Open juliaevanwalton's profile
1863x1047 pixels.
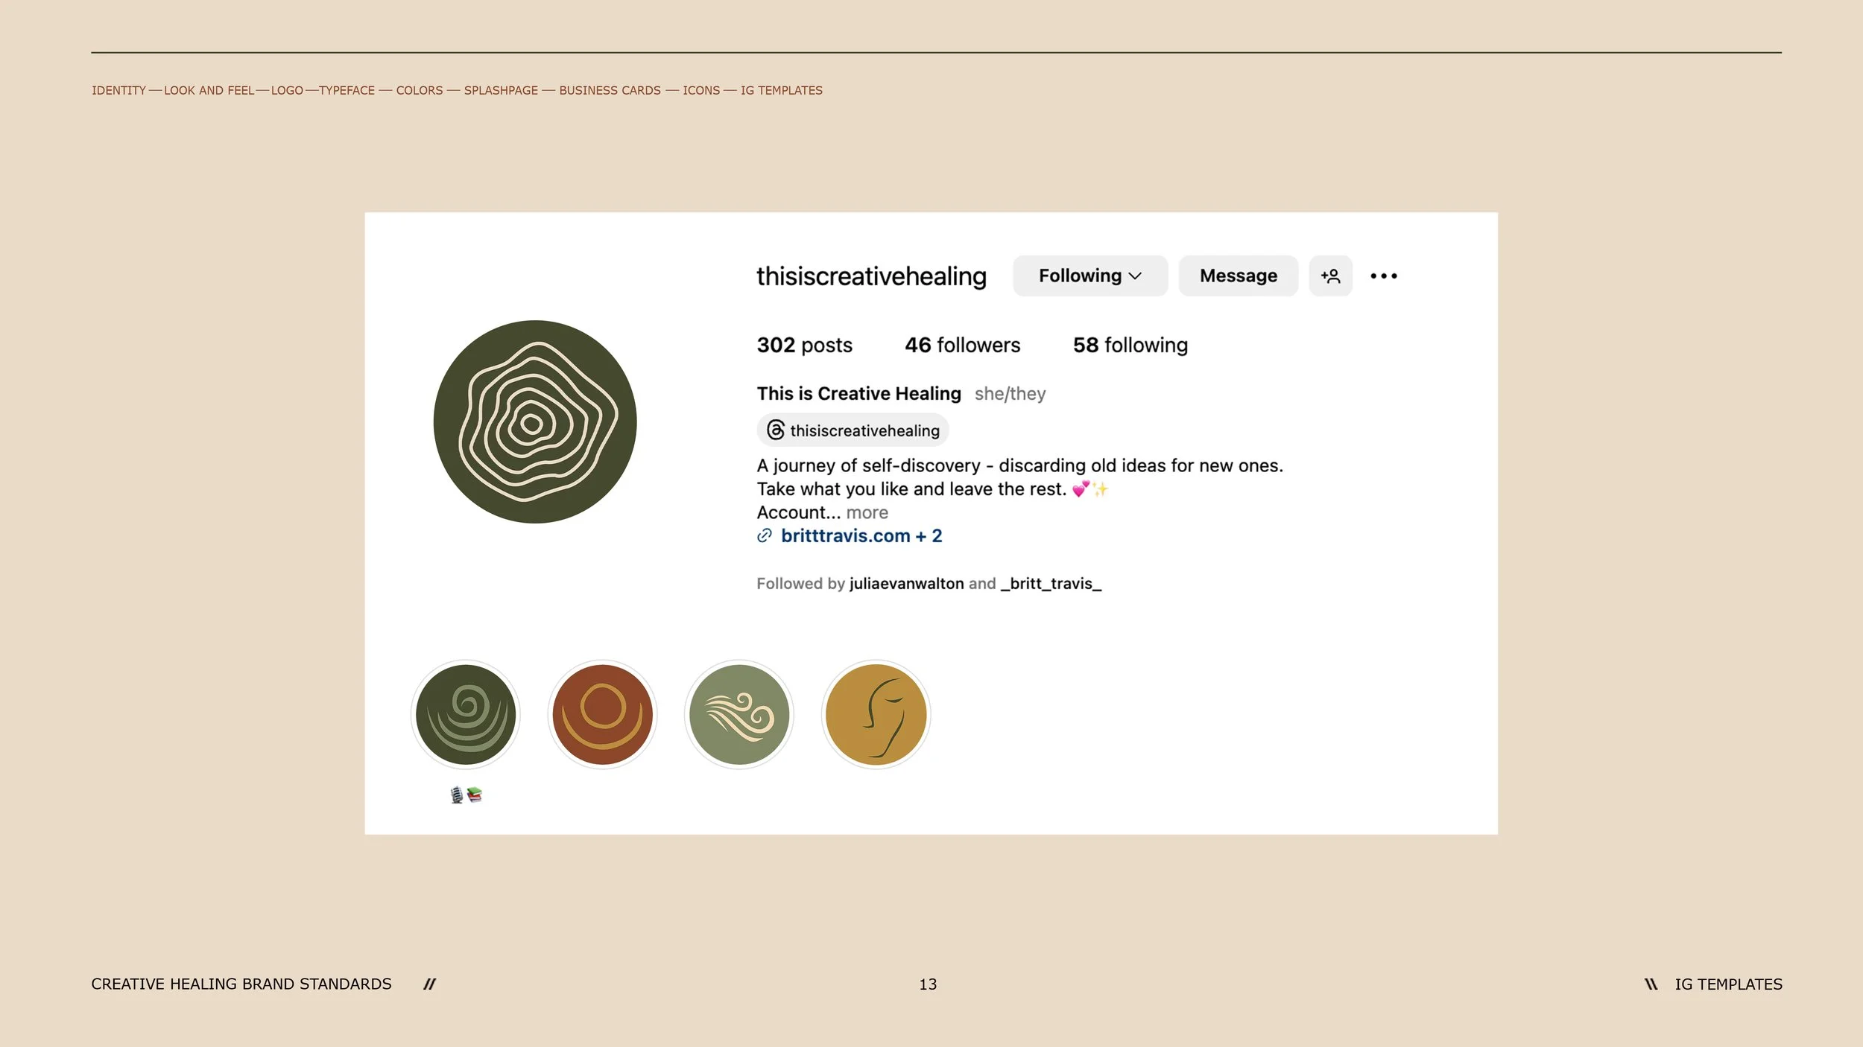pyautogui.click(x=906, y=583)
